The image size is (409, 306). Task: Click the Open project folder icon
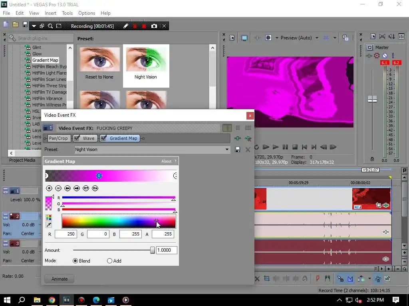16,25
